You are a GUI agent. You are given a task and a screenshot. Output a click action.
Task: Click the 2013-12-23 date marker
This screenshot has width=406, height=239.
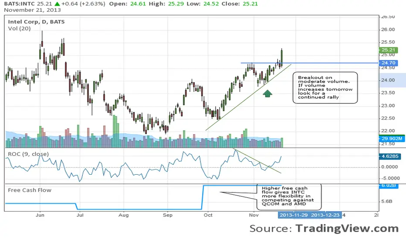[x=325, y=215]
